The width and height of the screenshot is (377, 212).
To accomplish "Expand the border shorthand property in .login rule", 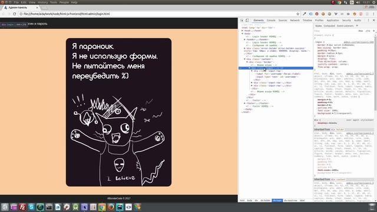I will (328, 45).
